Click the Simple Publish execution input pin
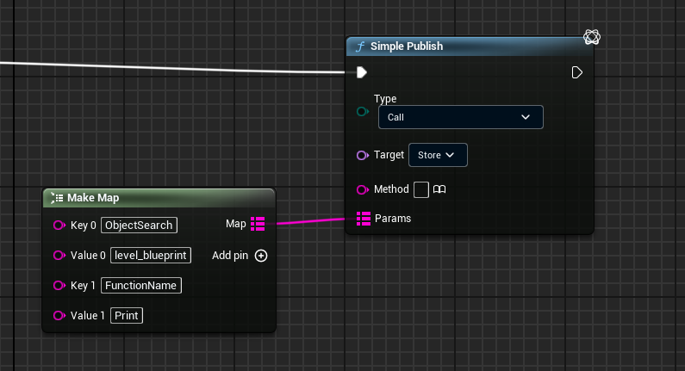Screen dimensions: 685x371 tap(362, 72)
